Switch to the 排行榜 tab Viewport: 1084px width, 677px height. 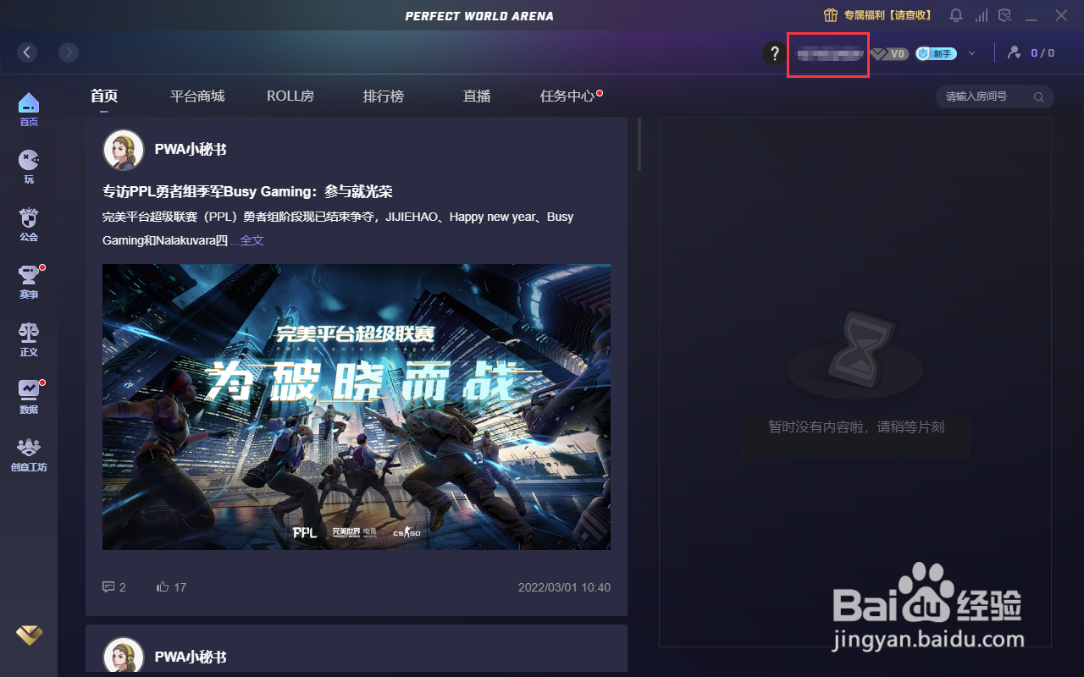click(384, 96)
